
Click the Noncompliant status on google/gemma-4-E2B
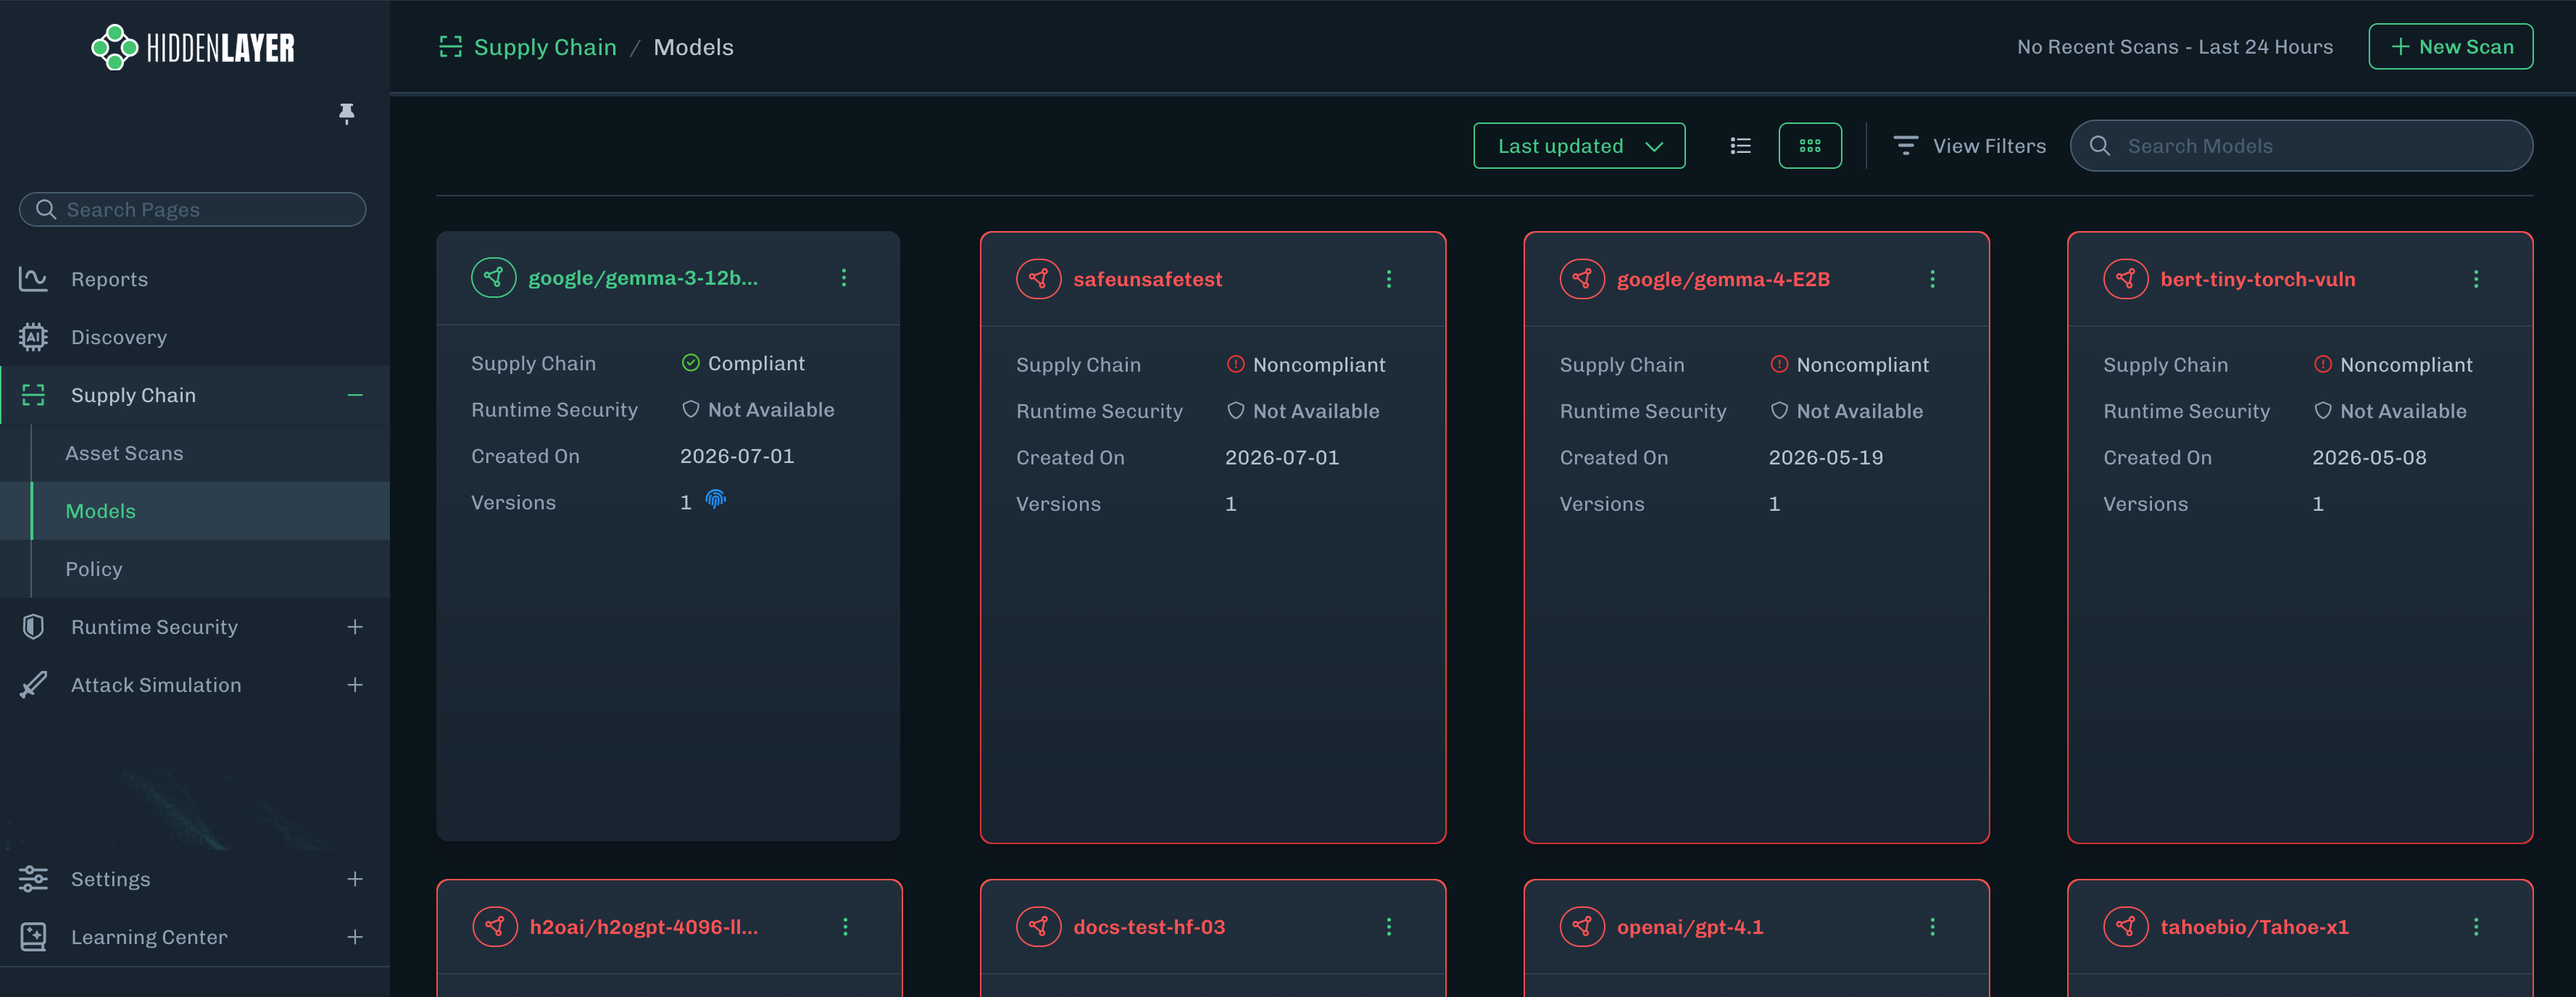point(1850,365)
